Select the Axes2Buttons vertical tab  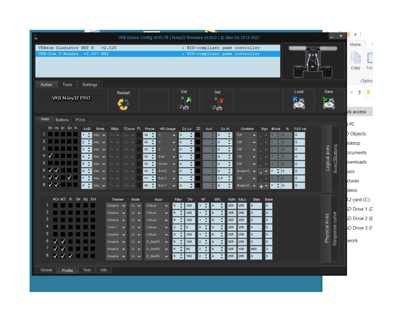(335, 159)
